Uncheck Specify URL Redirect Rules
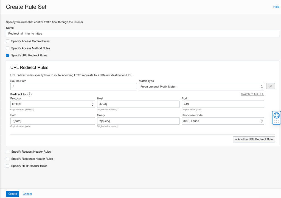Screen dimensions: 281x198 coord(8,56)
